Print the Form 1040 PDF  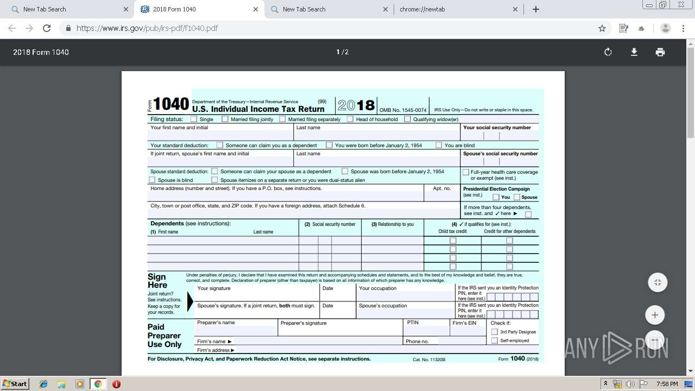[660, 52]
